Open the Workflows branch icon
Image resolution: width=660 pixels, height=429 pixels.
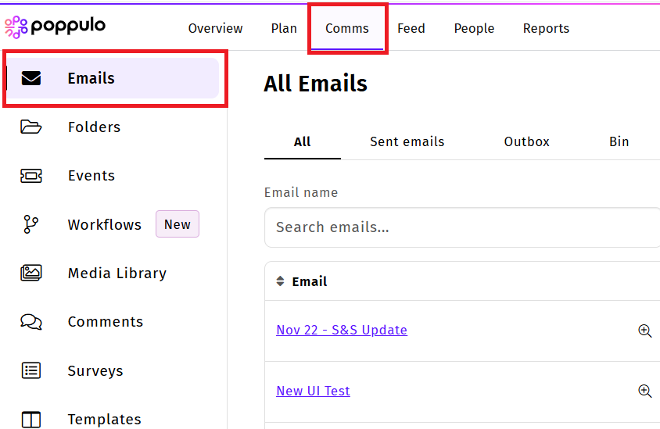pos(31,225)
